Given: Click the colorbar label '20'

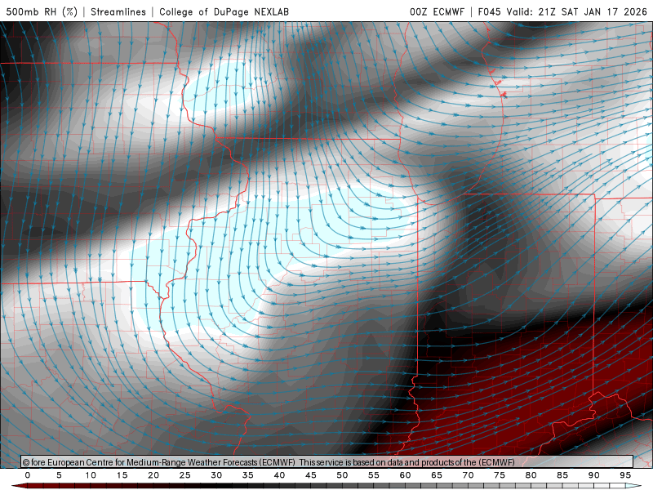Looking at the screenshot, I should coord(153,475).
